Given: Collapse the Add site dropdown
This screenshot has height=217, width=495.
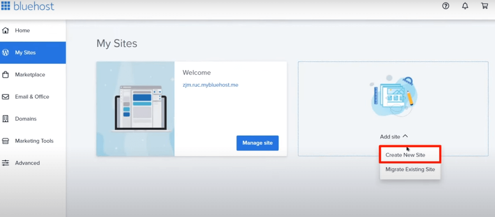Looking at the screenshot, I should pos(394,137).
